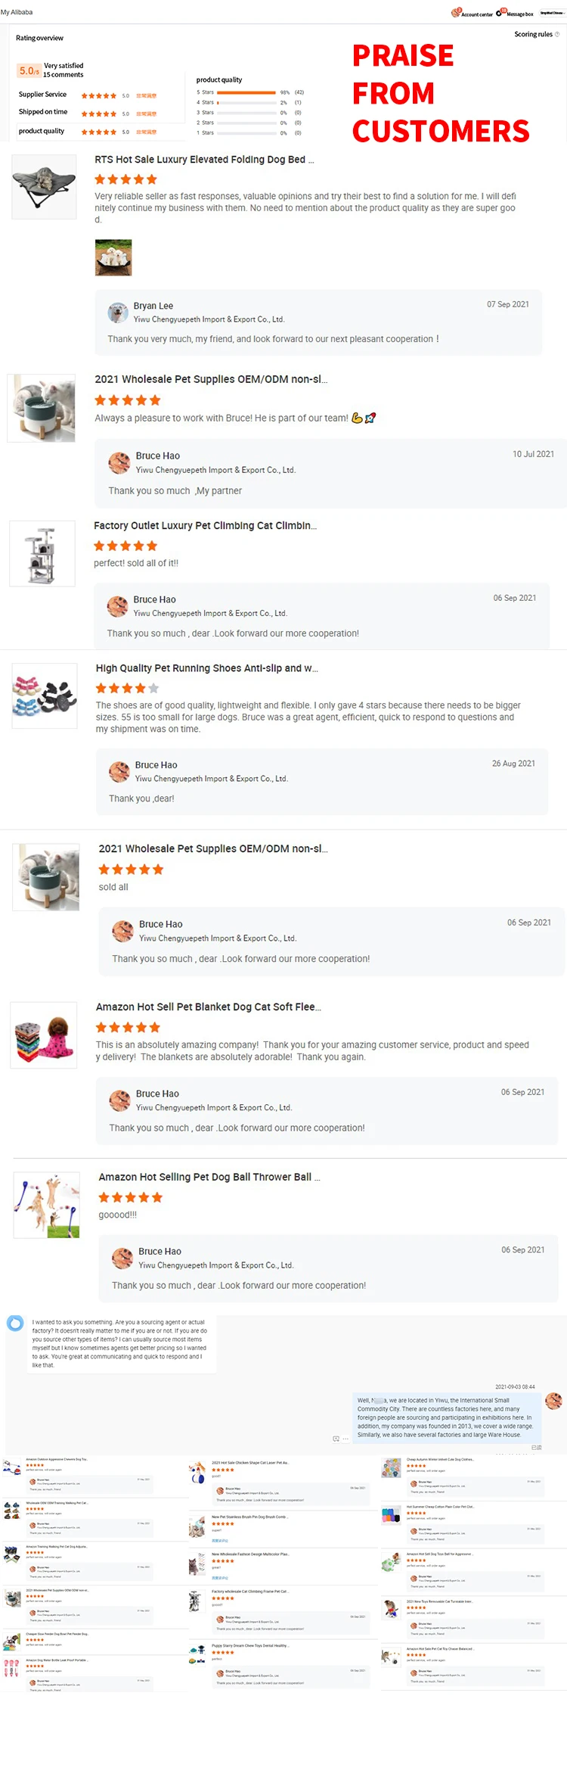Open the three-dot chat message options
Viewport: 567px width, 1783px height.
coord(346,1439)
